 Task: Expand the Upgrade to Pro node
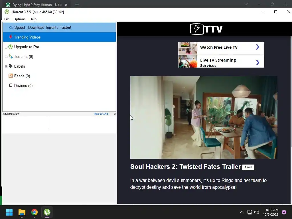tap(6, 47)
